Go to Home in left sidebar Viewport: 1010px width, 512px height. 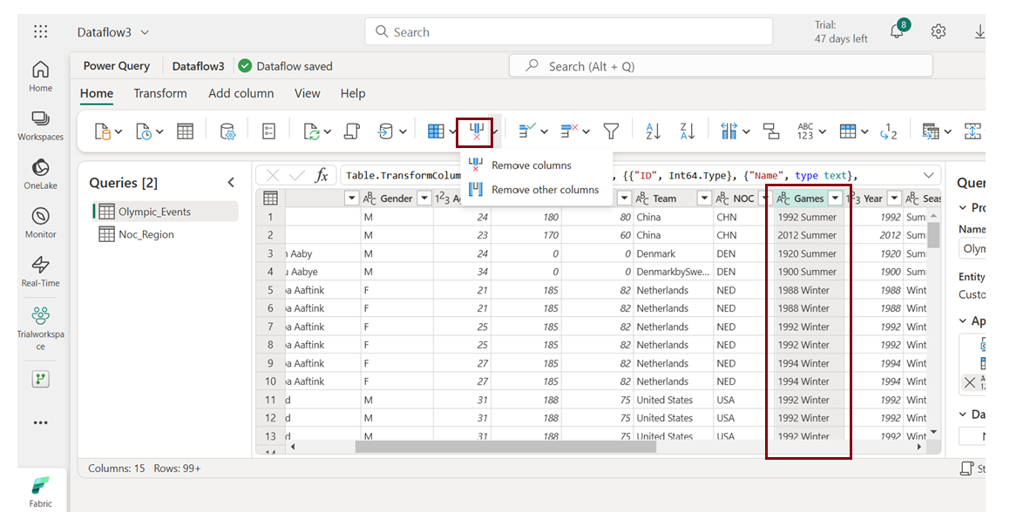(41, 76)
